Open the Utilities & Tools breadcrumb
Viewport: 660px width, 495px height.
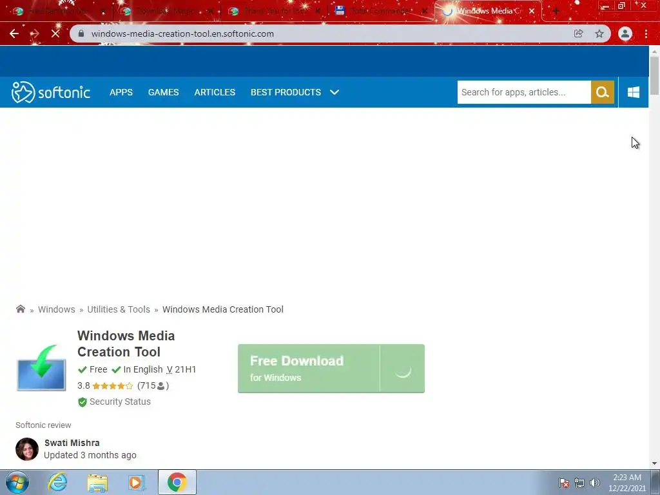tap(119, 309)
